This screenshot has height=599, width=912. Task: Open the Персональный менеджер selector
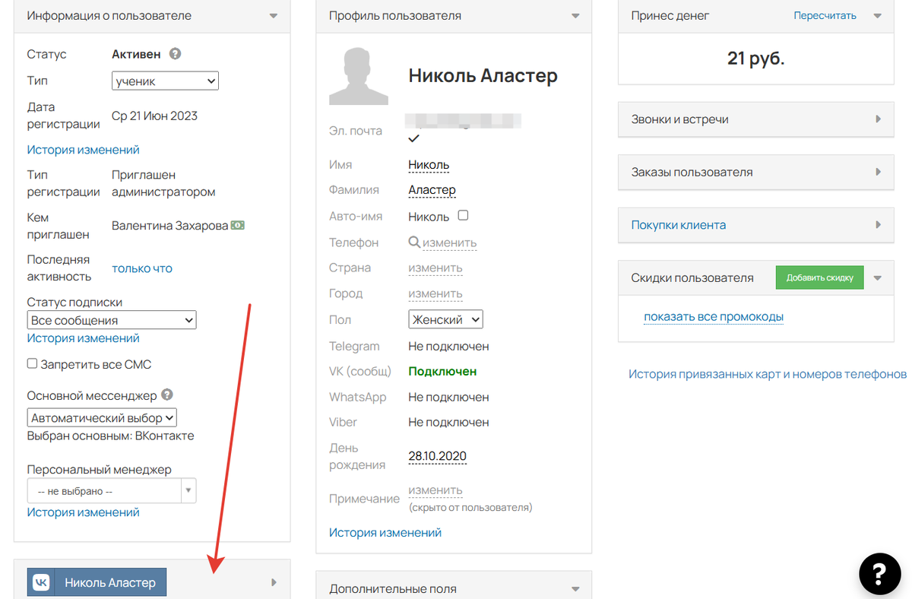(112, 491)
